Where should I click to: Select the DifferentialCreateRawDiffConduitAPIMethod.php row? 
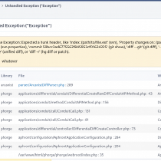pos(80,93)
